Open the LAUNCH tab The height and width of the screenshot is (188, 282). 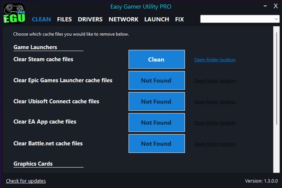coord(157,19)
